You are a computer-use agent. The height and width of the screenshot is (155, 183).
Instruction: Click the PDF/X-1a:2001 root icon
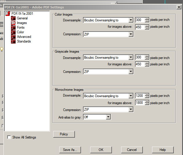(8, 14)
